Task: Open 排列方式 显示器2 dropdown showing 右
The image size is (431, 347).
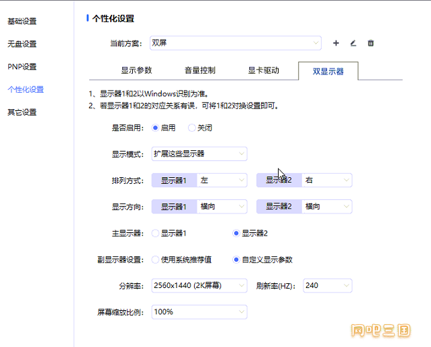Action: coord(327,181)
